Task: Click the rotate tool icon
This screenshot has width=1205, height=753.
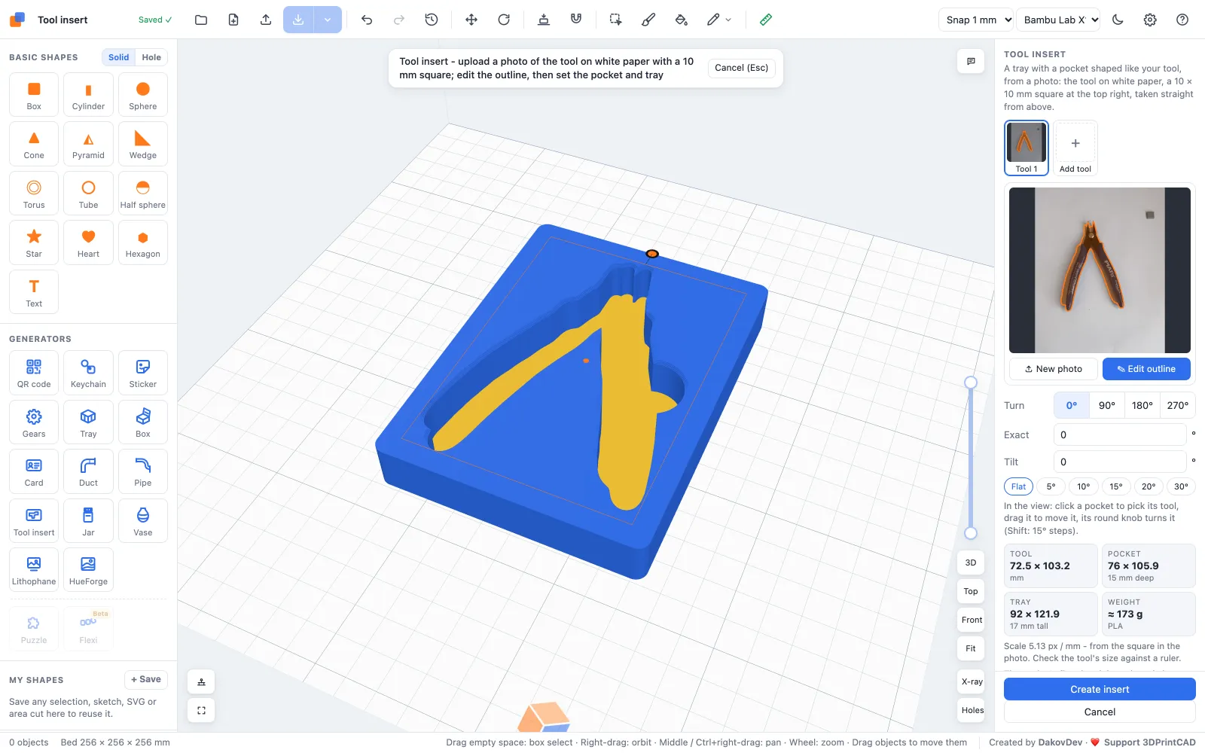Action: [504, 20]
